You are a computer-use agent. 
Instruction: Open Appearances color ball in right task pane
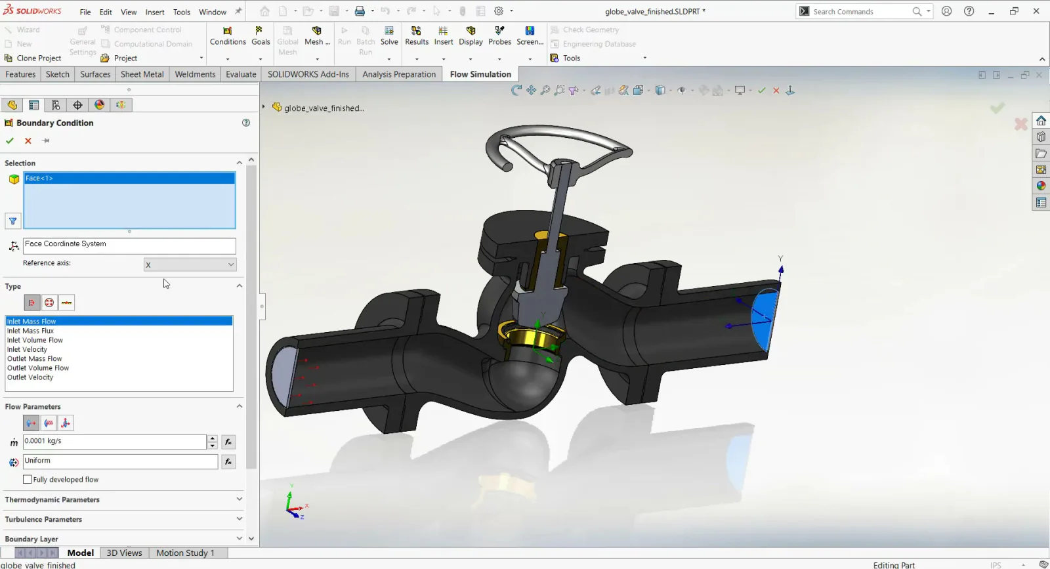(x=1041, y=186)
